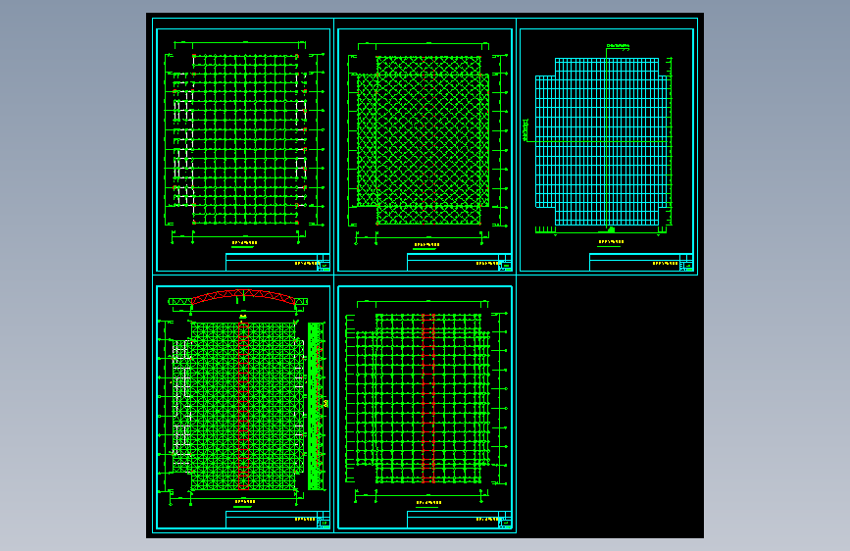Select the diagonal lattice plan sheet
Image resolution: width=850 pixels, height=551 pixels.
[425, 150]
